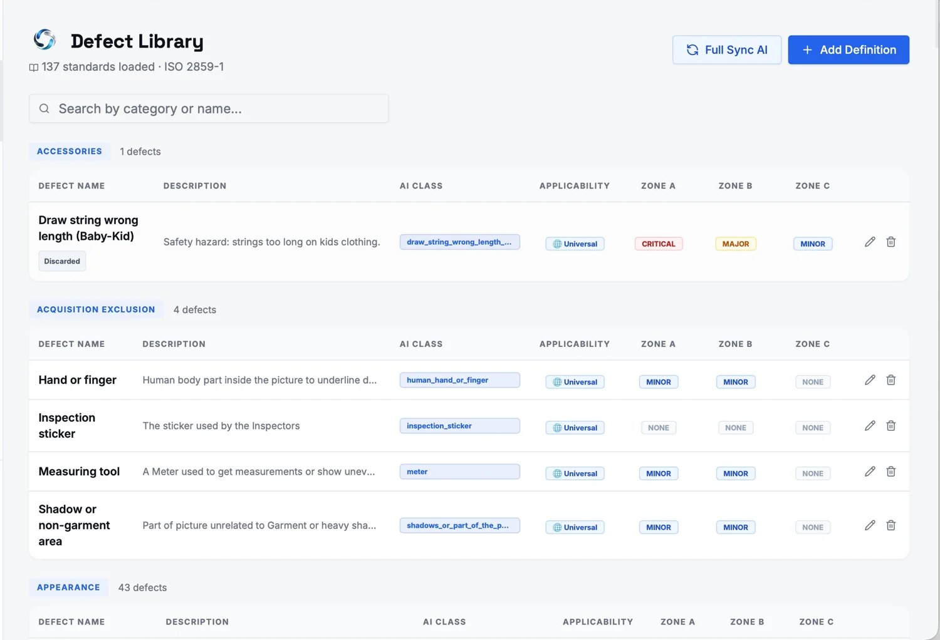The height and width of the screenshot is (640, 940).
Task: Click Zone A NONE badge for Inspection sticker
Action: pyautogui.click(x=659, y=427)
